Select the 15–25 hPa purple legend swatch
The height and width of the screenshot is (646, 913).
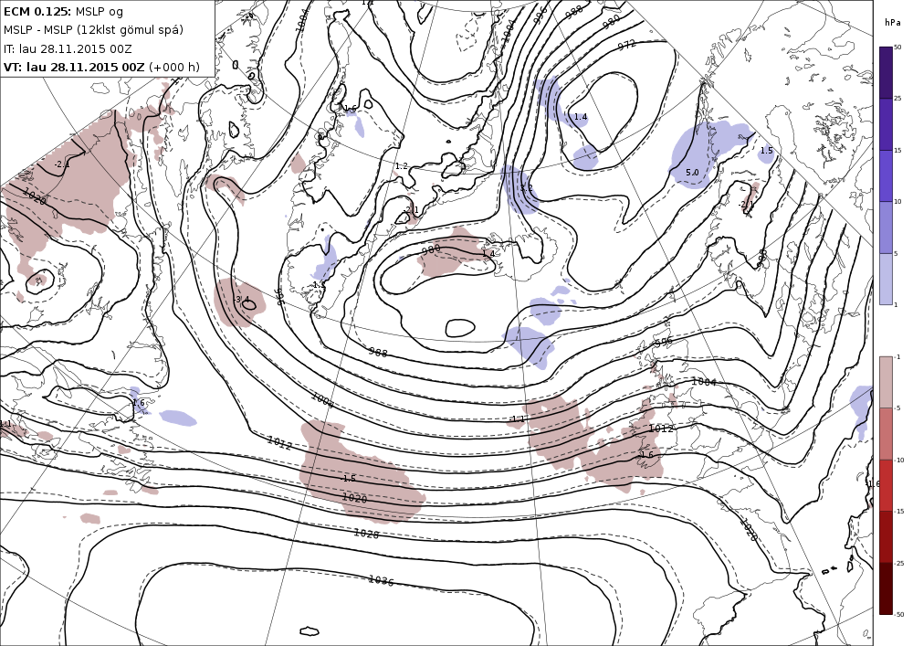click(886, 124)
